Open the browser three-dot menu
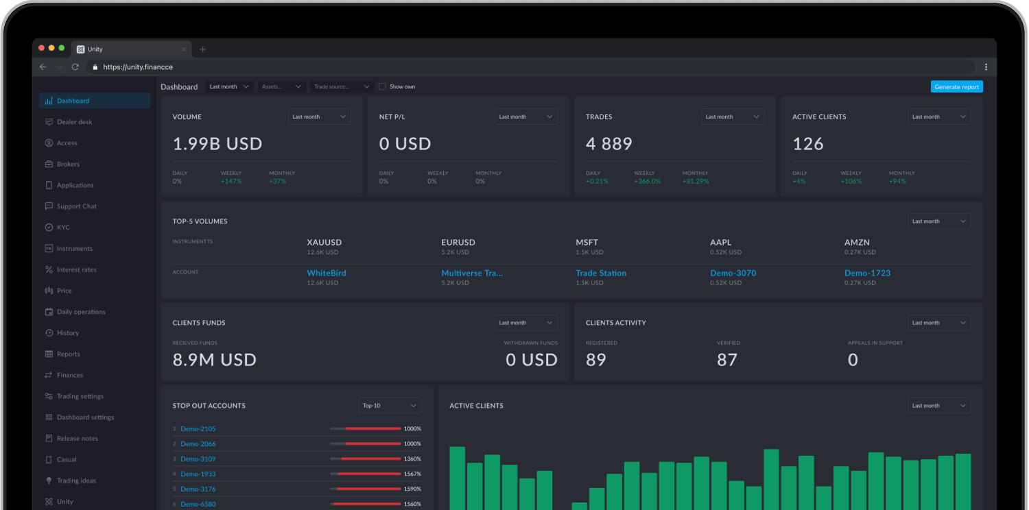 pyautogui.click(x=986, y=67)
